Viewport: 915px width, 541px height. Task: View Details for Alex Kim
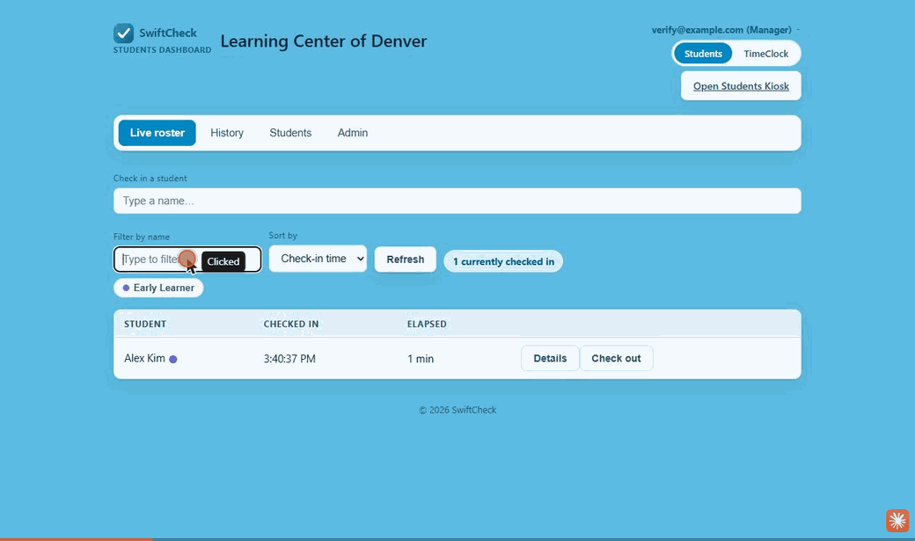550,358
